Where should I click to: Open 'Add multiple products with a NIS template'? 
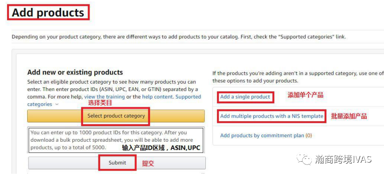272,116
